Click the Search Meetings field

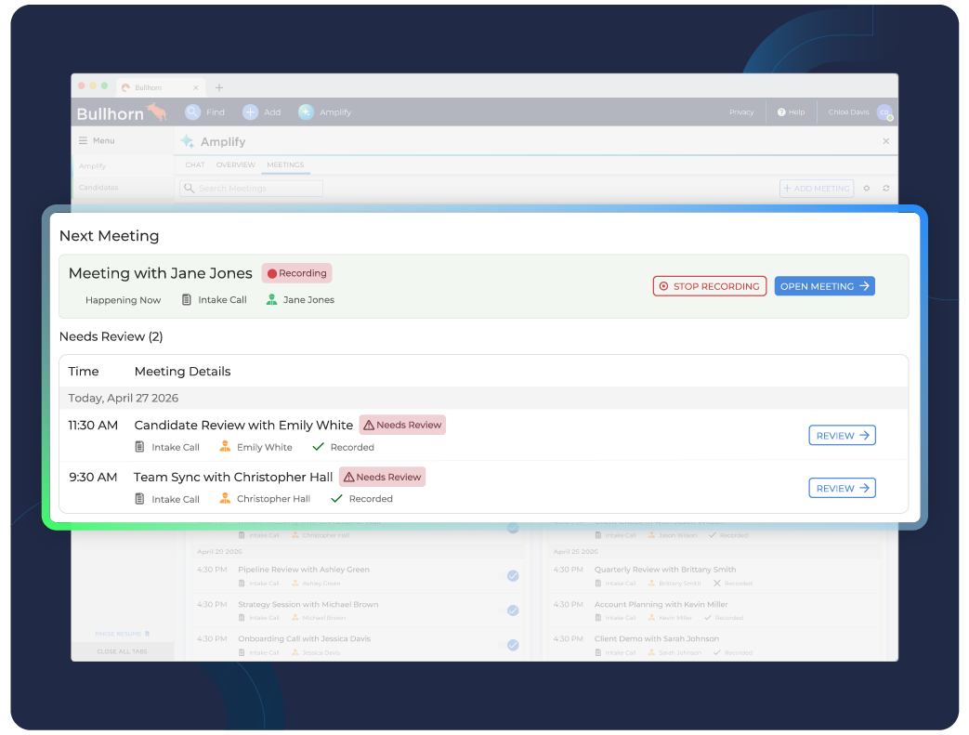pos(251,188)
